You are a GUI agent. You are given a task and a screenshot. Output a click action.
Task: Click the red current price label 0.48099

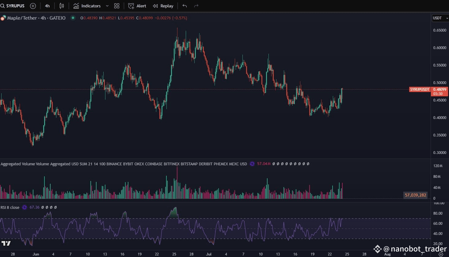pos(440,90)
